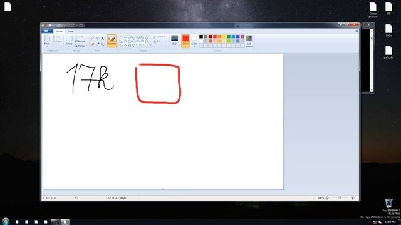Pick the orange color swatch
Screen dimensions: 401x225
(219, 37)
